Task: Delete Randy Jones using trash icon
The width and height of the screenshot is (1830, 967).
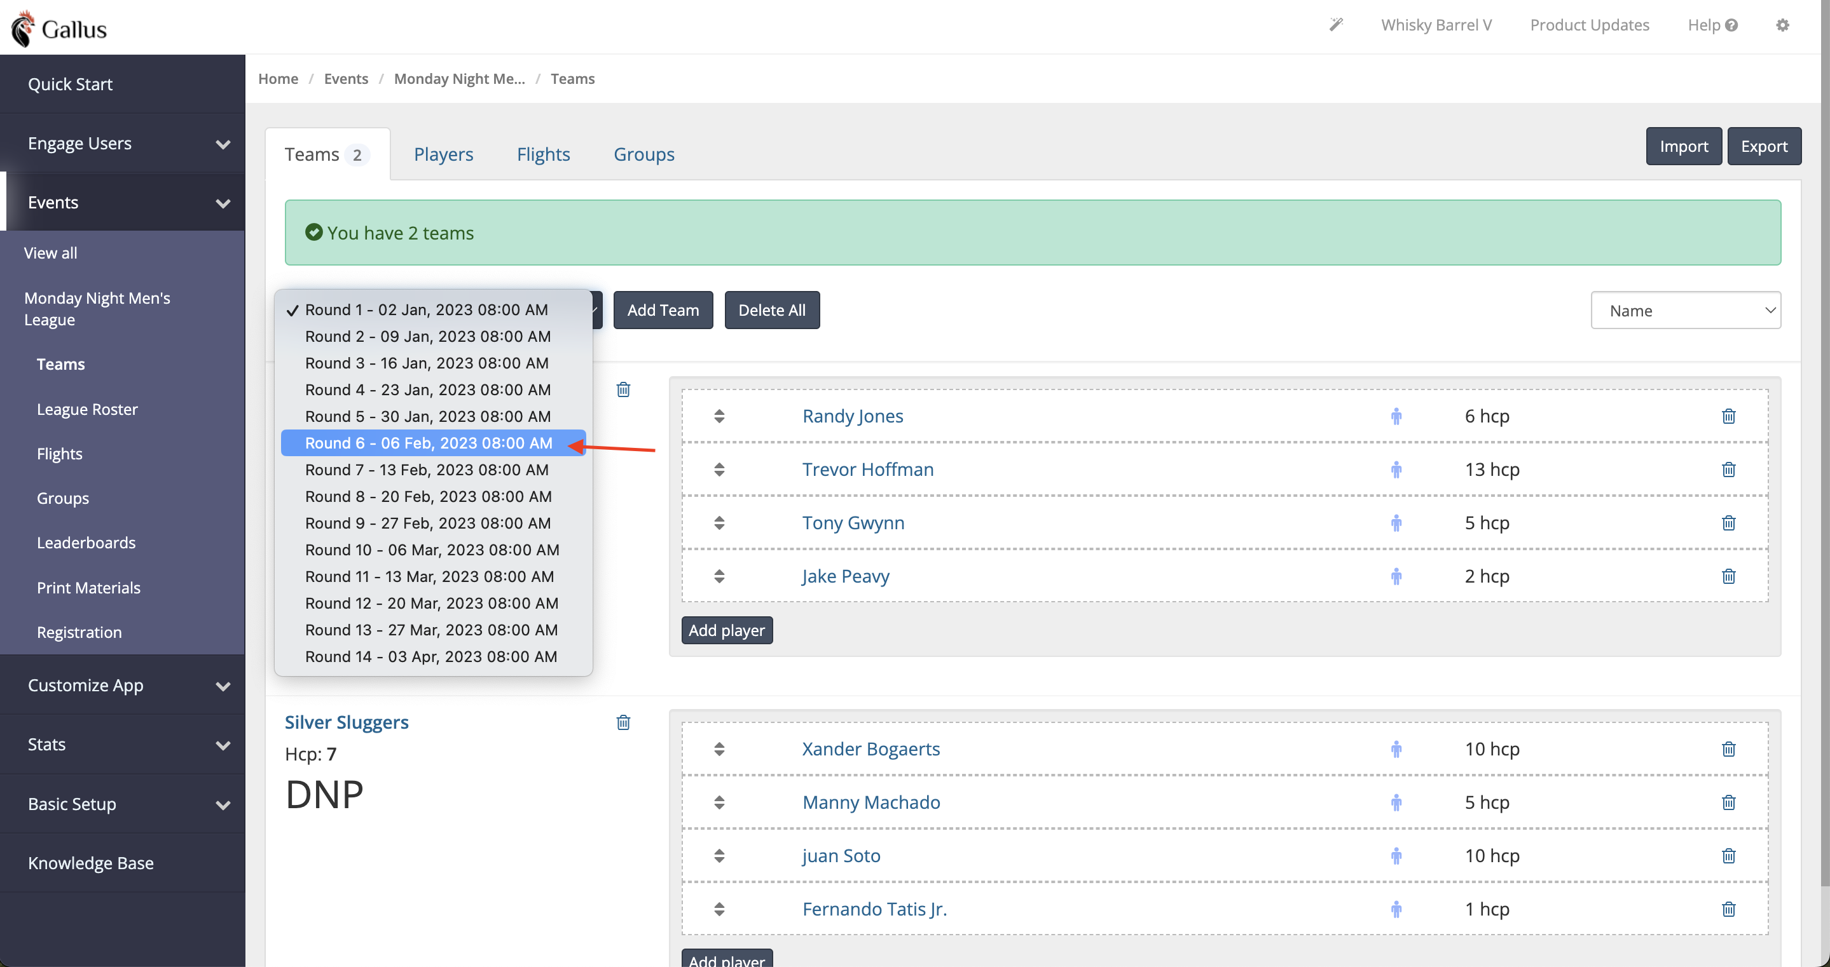Action: point(1728,416)
